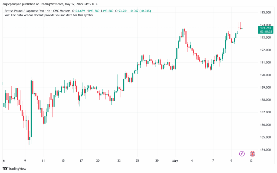Screen dimensions: 277x173
Task: Click the May label on the time axis
Action: point(176,161)
